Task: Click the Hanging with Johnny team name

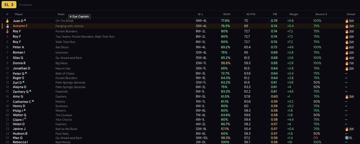Action: [69, 26]
